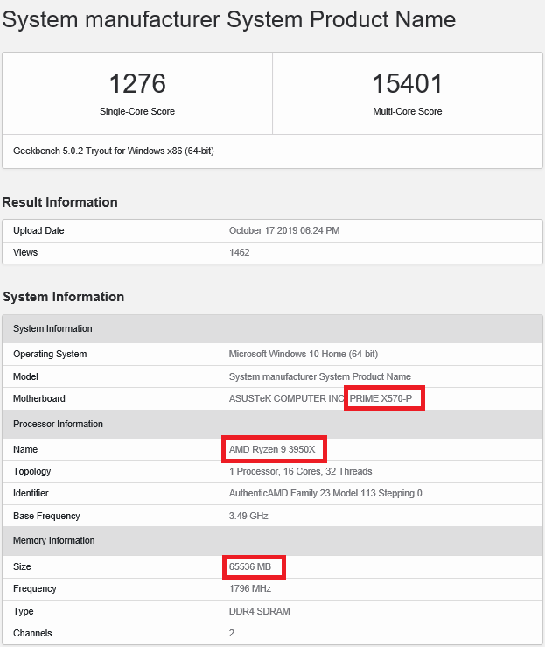
Task: Click the processor 'Name' row label
Action: [x=25, y=449]
